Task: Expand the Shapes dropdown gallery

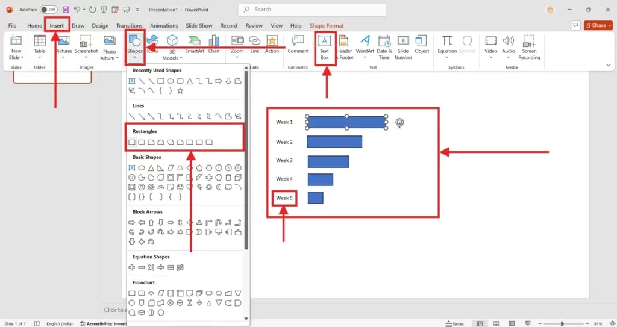Action: (x=135, y=45)
